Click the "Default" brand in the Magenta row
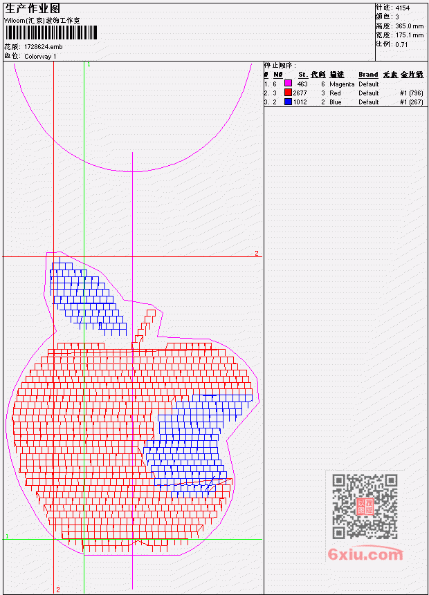 [x=369, y=84]
